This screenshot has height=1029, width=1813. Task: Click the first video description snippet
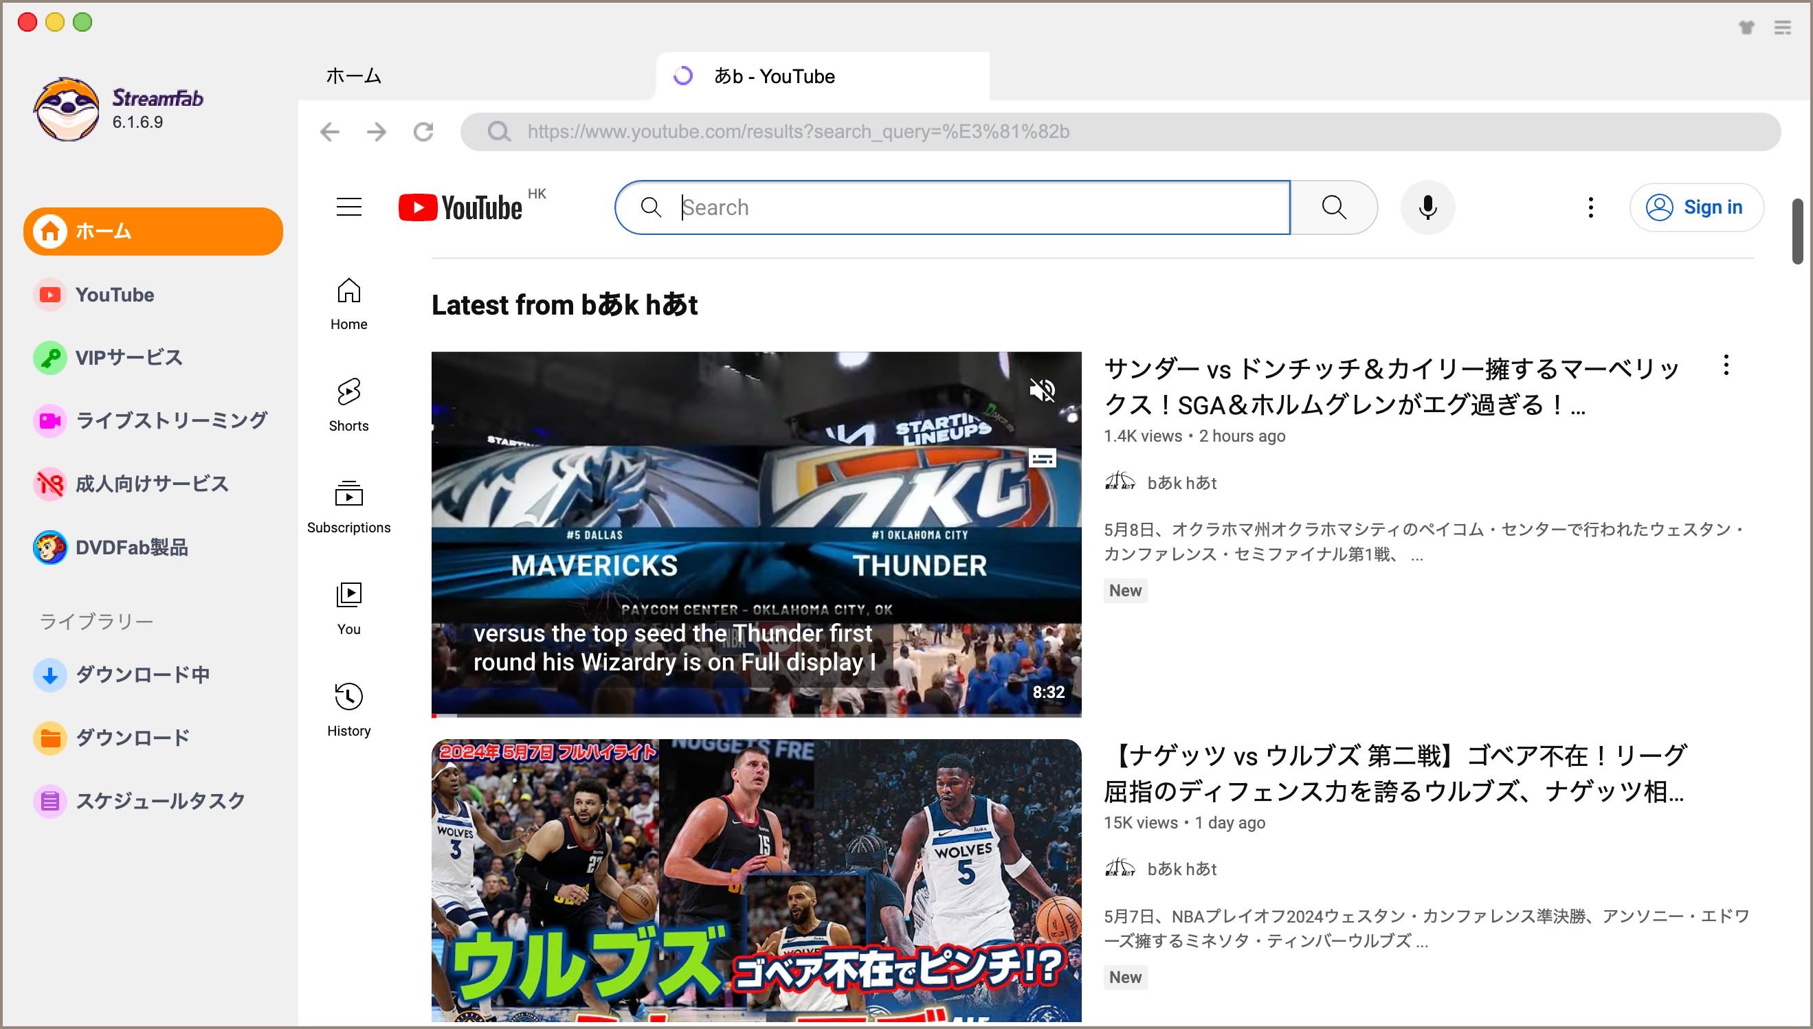point(1423,541)
